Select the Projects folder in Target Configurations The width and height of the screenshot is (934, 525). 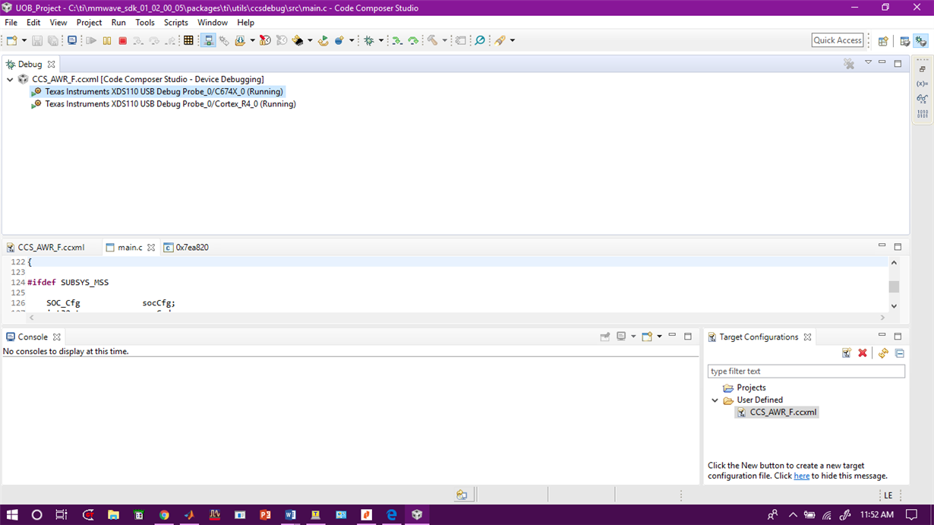coord(744,387)
